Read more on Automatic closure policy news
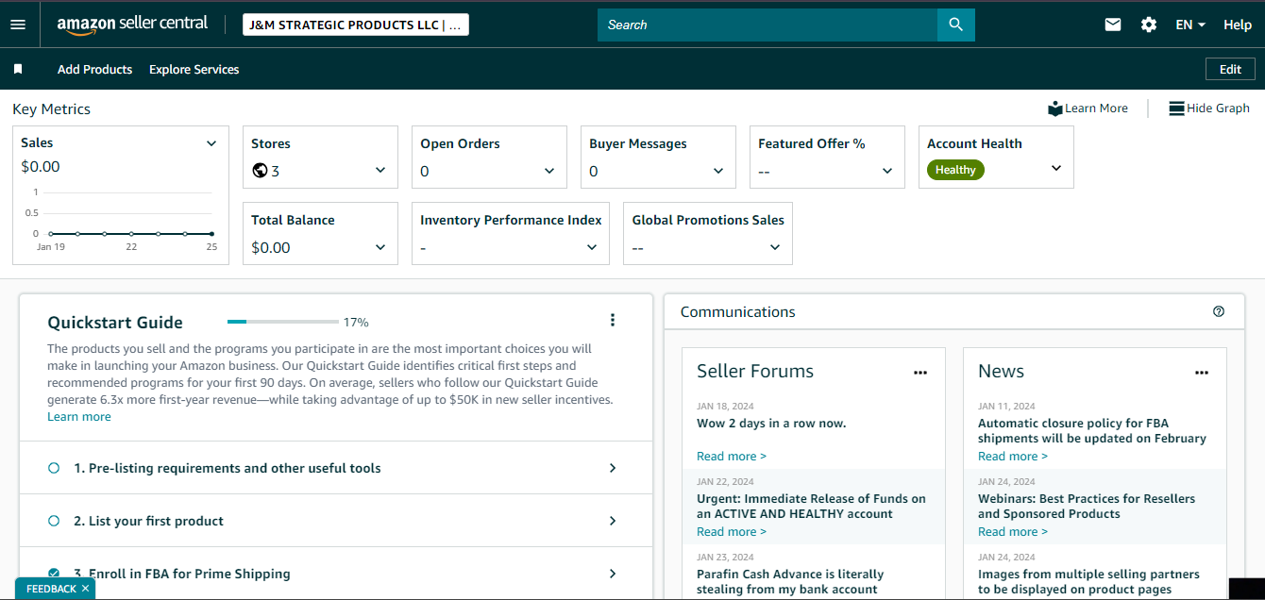1265x600 pixels. tap(1013, 457)
